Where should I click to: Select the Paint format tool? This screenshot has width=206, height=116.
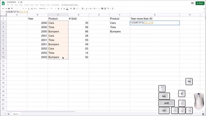pyautogui.click(x=12, y=9)
